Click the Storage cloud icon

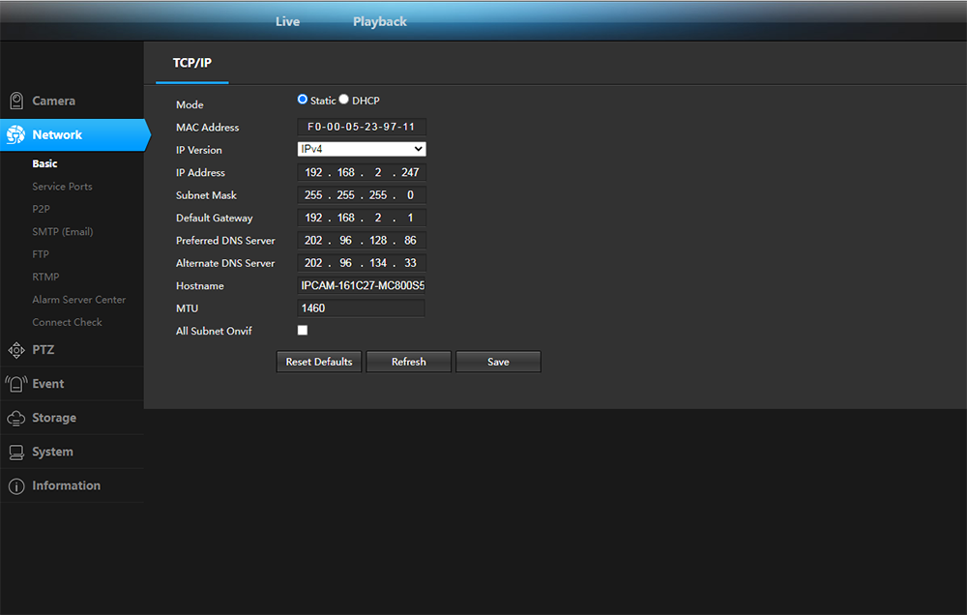click(15, 418)
